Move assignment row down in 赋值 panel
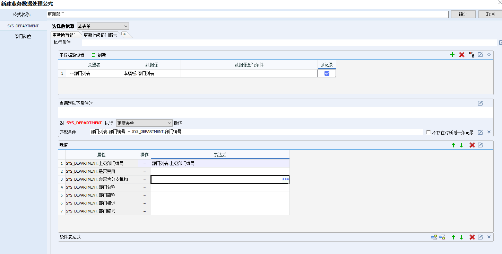The height and width of the screenshot is (254, 502). pos(461,145)
